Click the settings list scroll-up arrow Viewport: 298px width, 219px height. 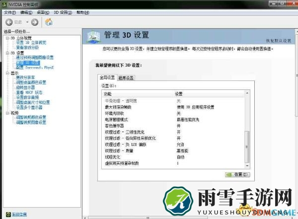pos(247,93)
